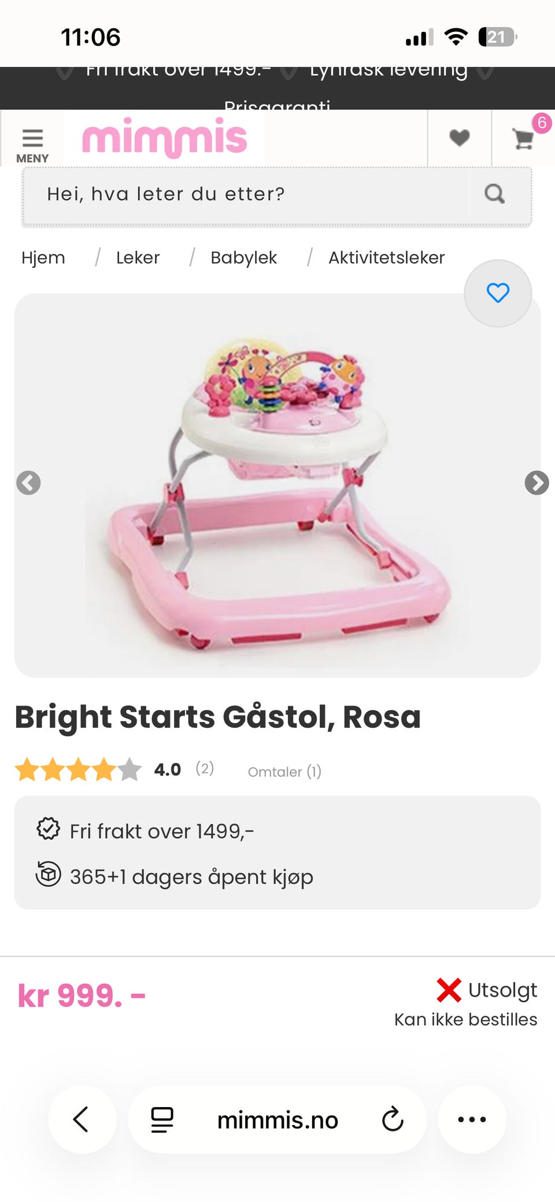The image size is (555, 1202).
Task: Reload the mimmis.no page
Action: pos(393,1120)
